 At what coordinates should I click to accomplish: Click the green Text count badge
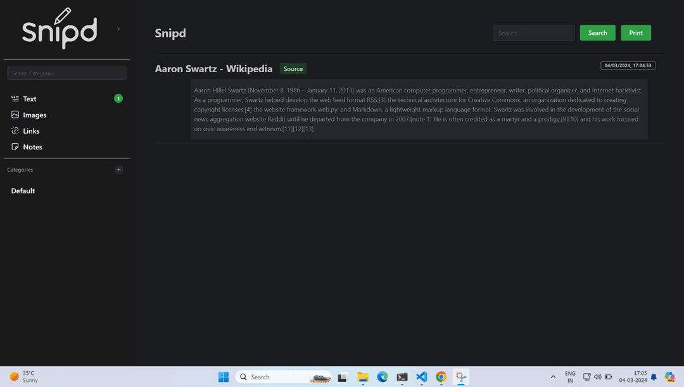click(118, 99)
